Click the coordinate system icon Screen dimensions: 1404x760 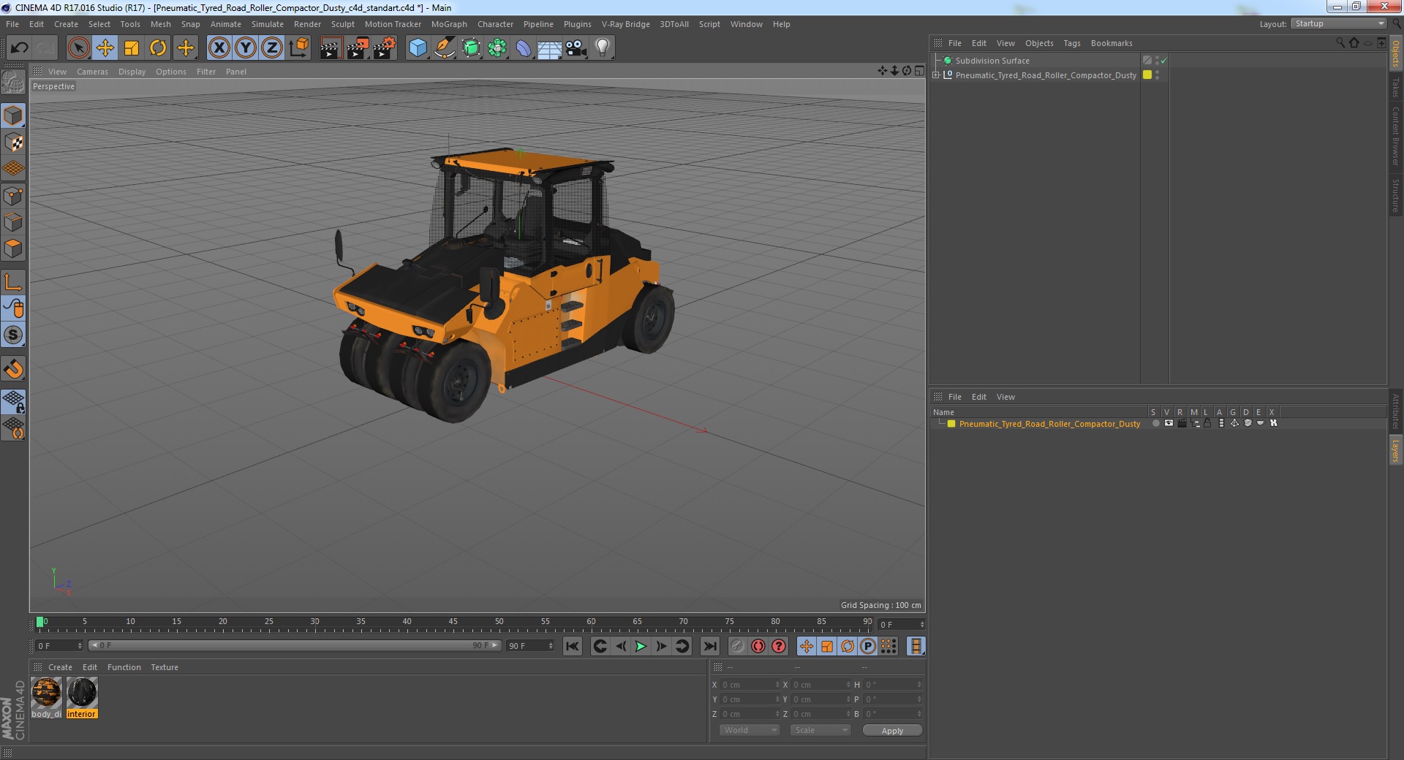tap(298, 48)
